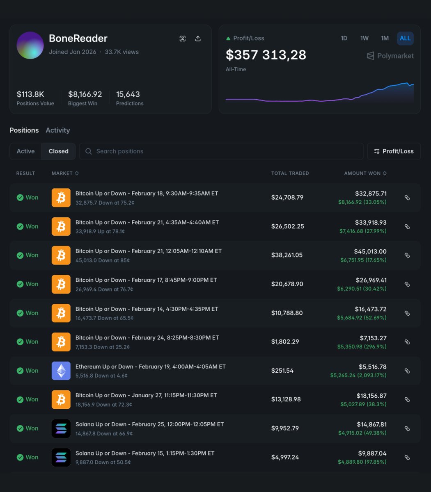Image resolution: width=431 pixels, height=492 pixels.
Task: Click link icon for February 24 Bitcoin row
Action: point(407,342)
